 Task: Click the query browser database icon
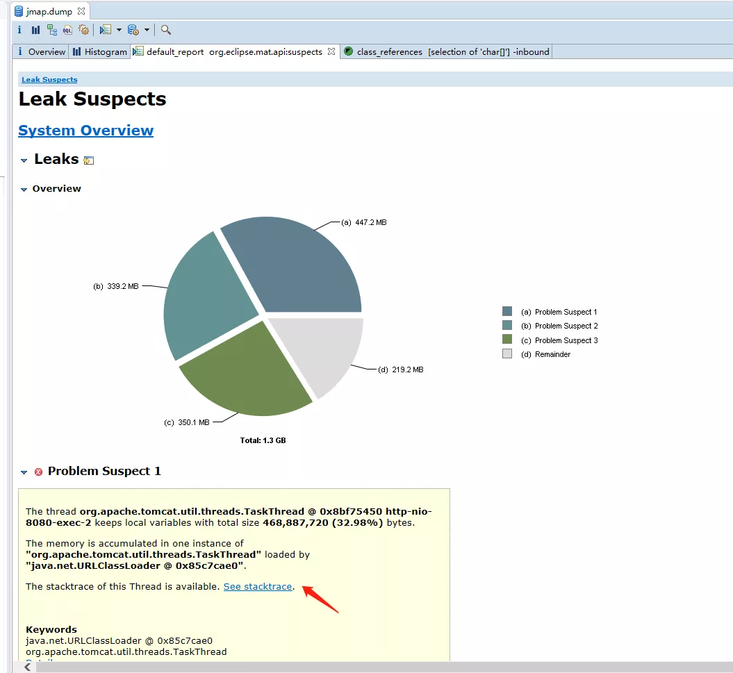(133, 30)
